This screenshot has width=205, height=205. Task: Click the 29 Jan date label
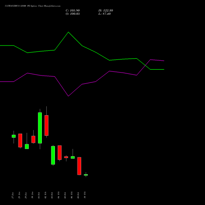coord(26,195)
